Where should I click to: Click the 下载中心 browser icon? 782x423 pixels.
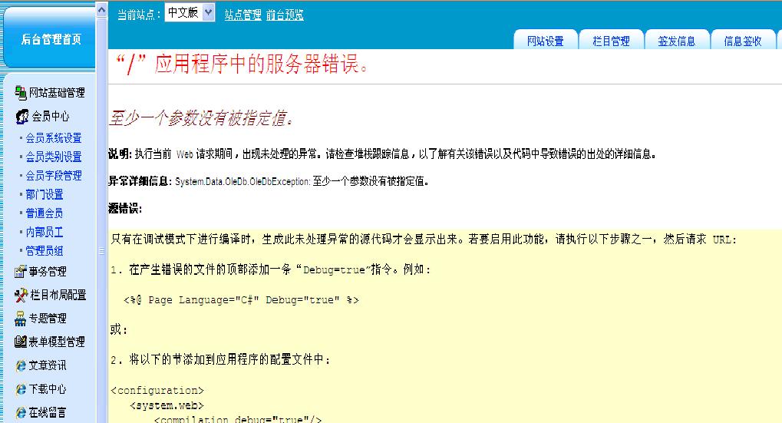21,389
